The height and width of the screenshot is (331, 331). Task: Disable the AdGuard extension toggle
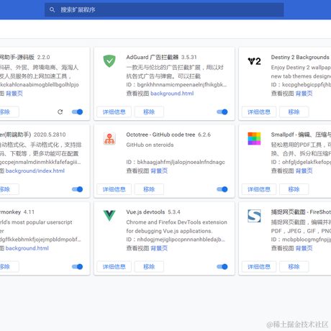point(222,112)
